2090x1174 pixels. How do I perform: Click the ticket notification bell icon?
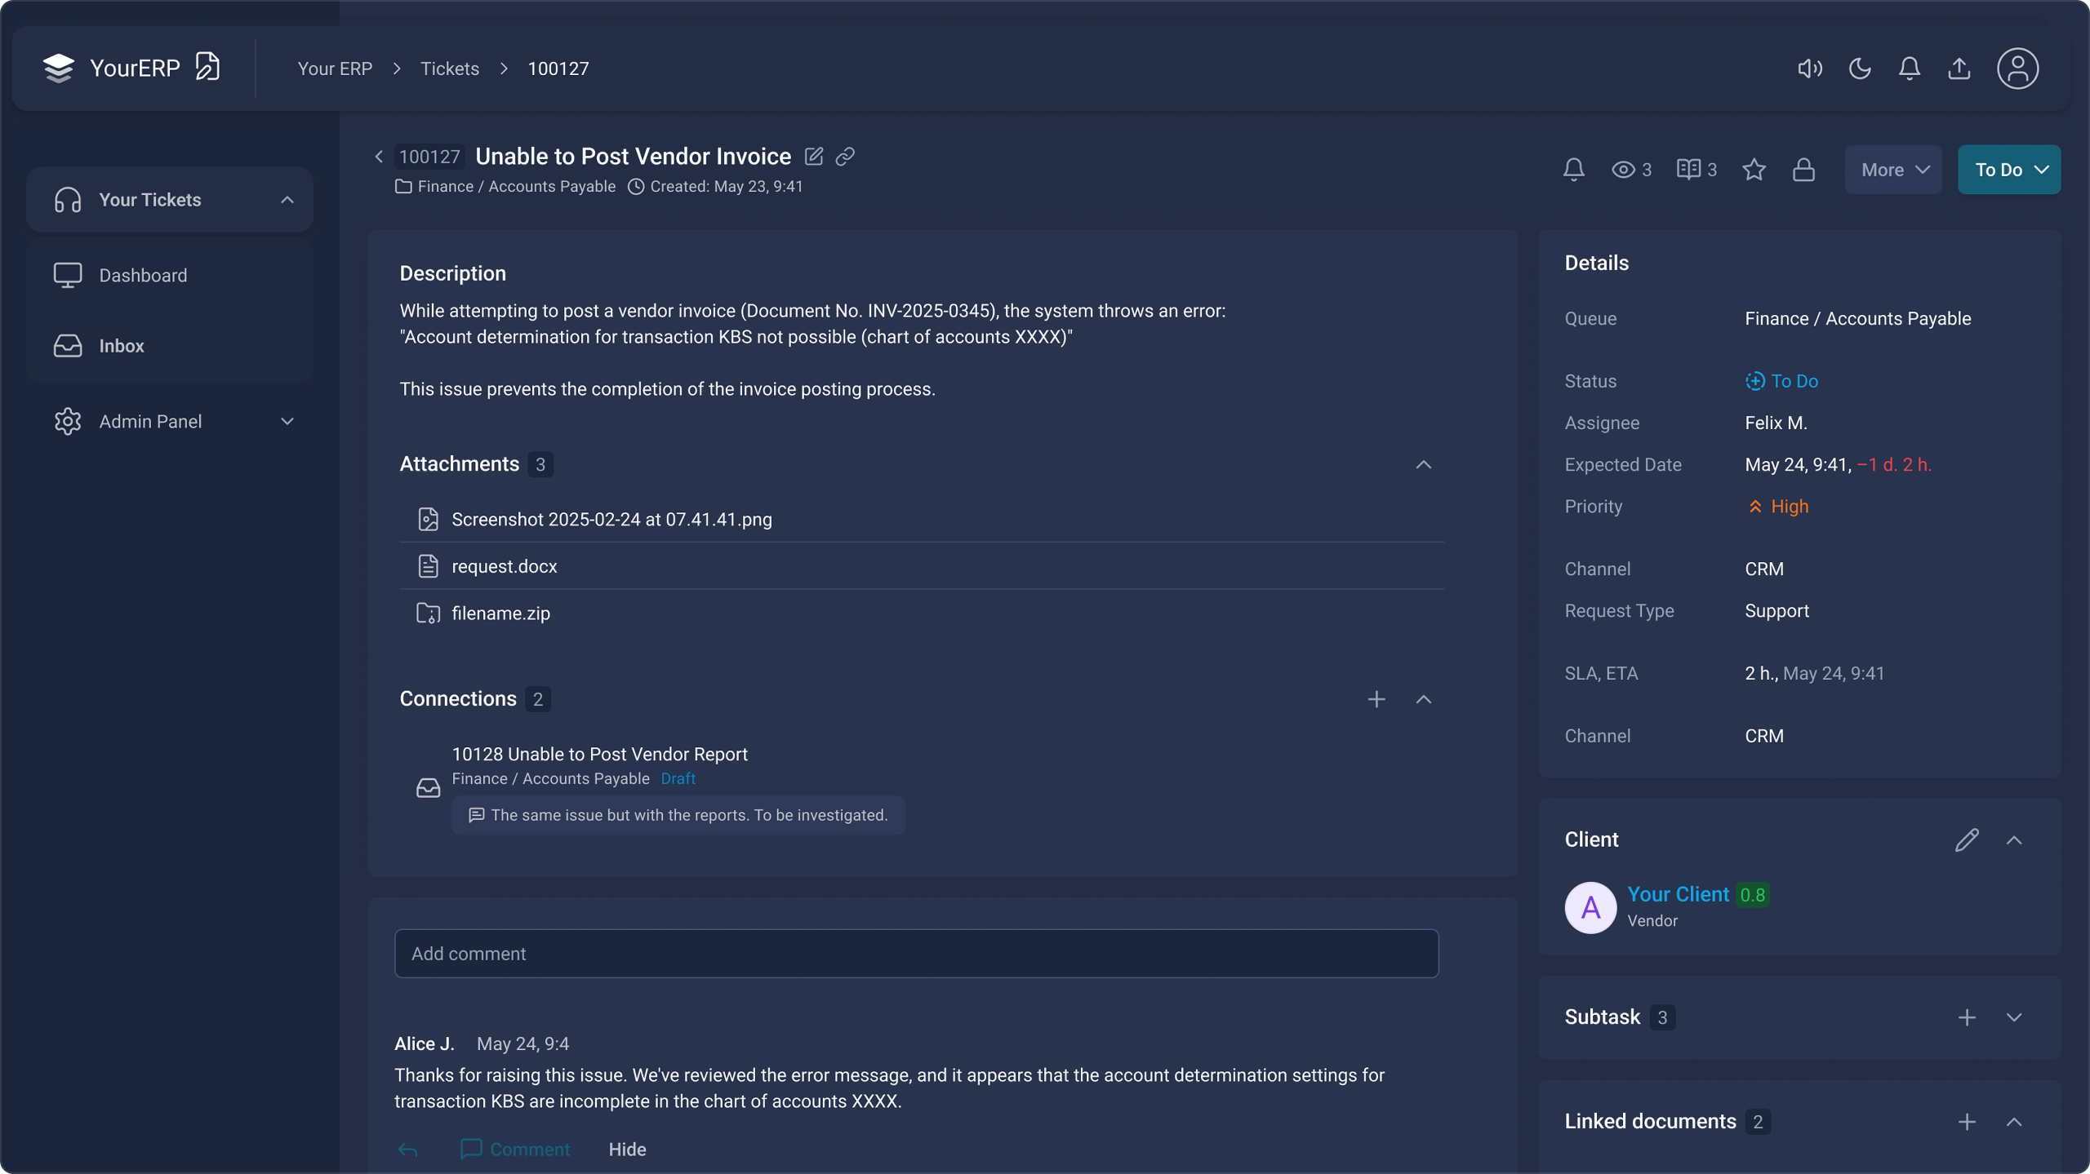pos(1573,170)
